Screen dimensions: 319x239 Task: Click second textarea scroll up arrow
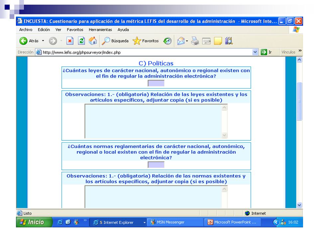point(224,189)
